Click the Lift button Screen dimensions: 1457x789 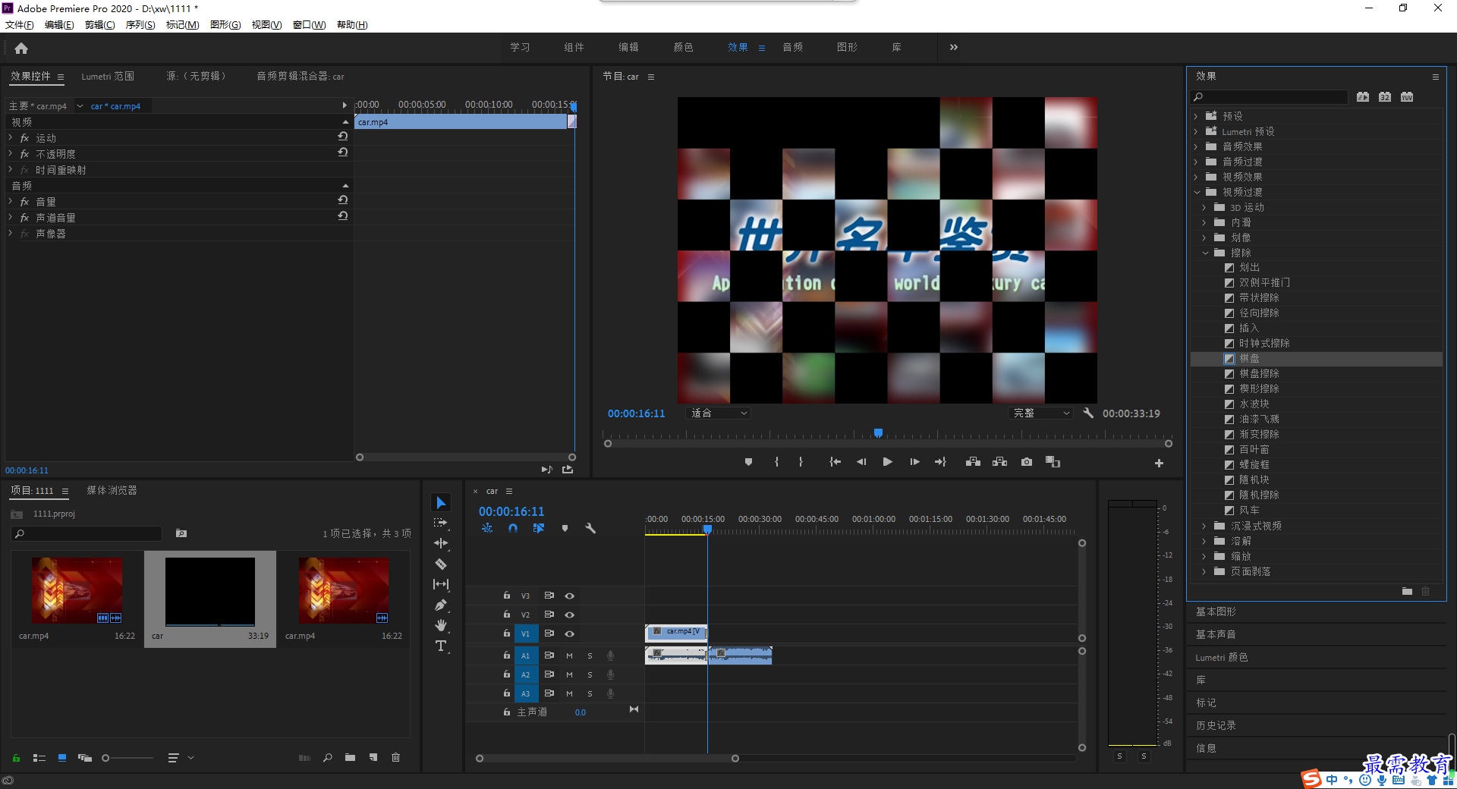point(973,462)
